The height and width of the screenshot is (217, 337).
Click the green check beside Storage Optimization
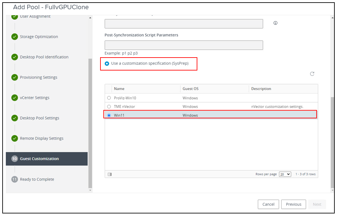coord(15,37)
